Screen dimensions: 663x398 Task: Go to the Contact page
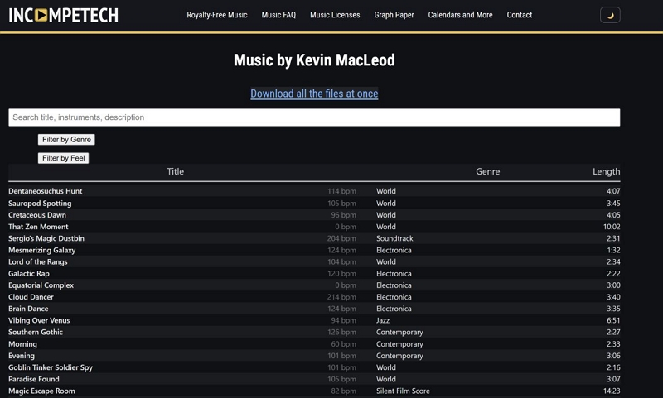click(520, 15)
